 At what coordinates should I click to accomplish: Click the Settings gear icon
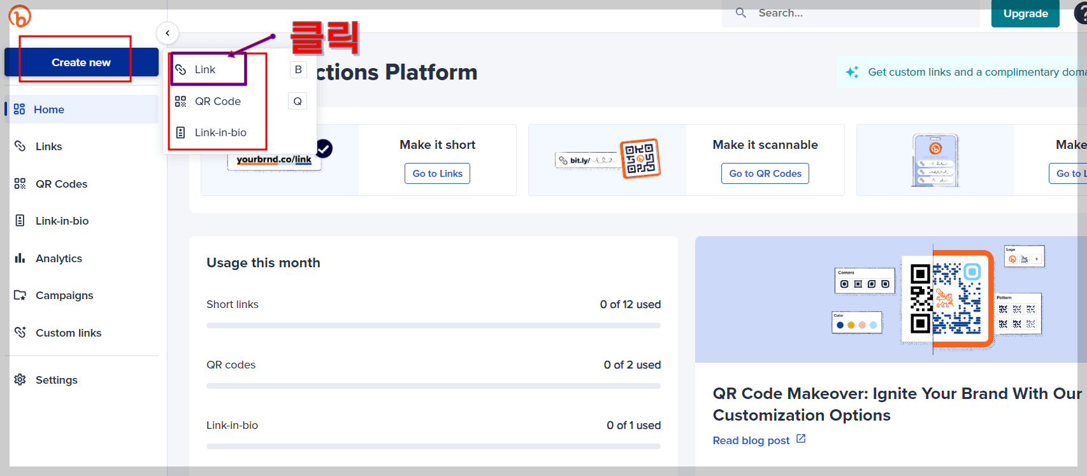pyautogui.click(x=20, y=379)
